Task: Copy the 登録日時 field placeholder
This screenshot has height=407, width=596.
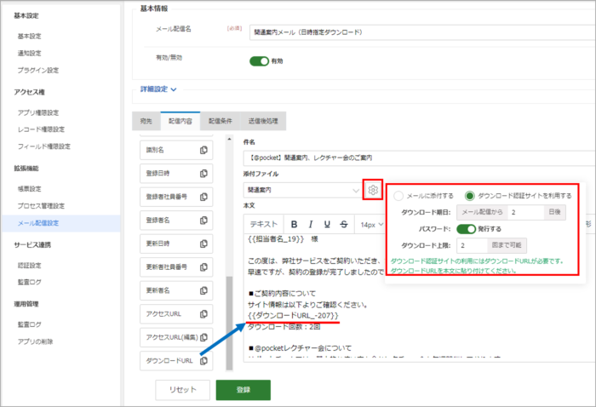Action: [203, 174]
